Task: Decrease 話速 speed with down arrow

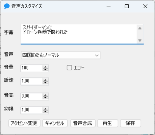Action: point(45,83)
